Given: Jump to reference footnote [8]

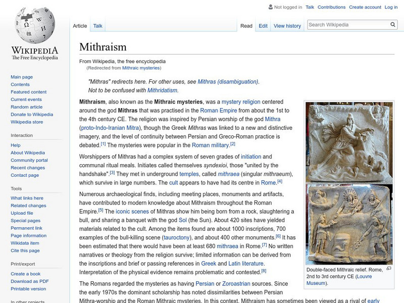Looking at the screenshot, I should pos(264,271).
